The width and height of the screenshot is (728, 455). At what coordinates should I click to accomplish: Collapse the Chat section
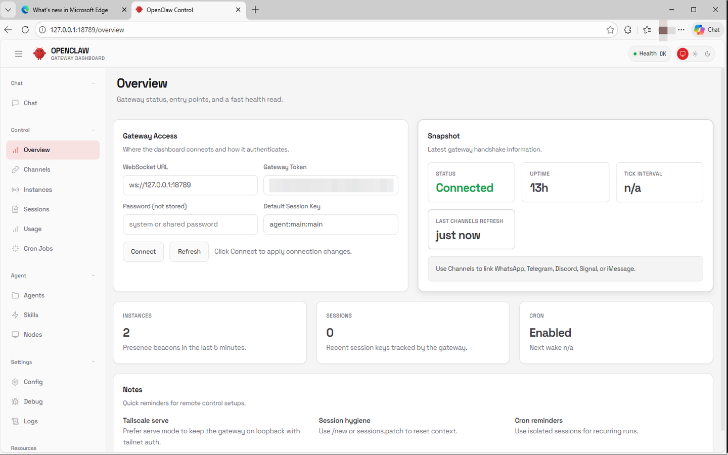93,83
